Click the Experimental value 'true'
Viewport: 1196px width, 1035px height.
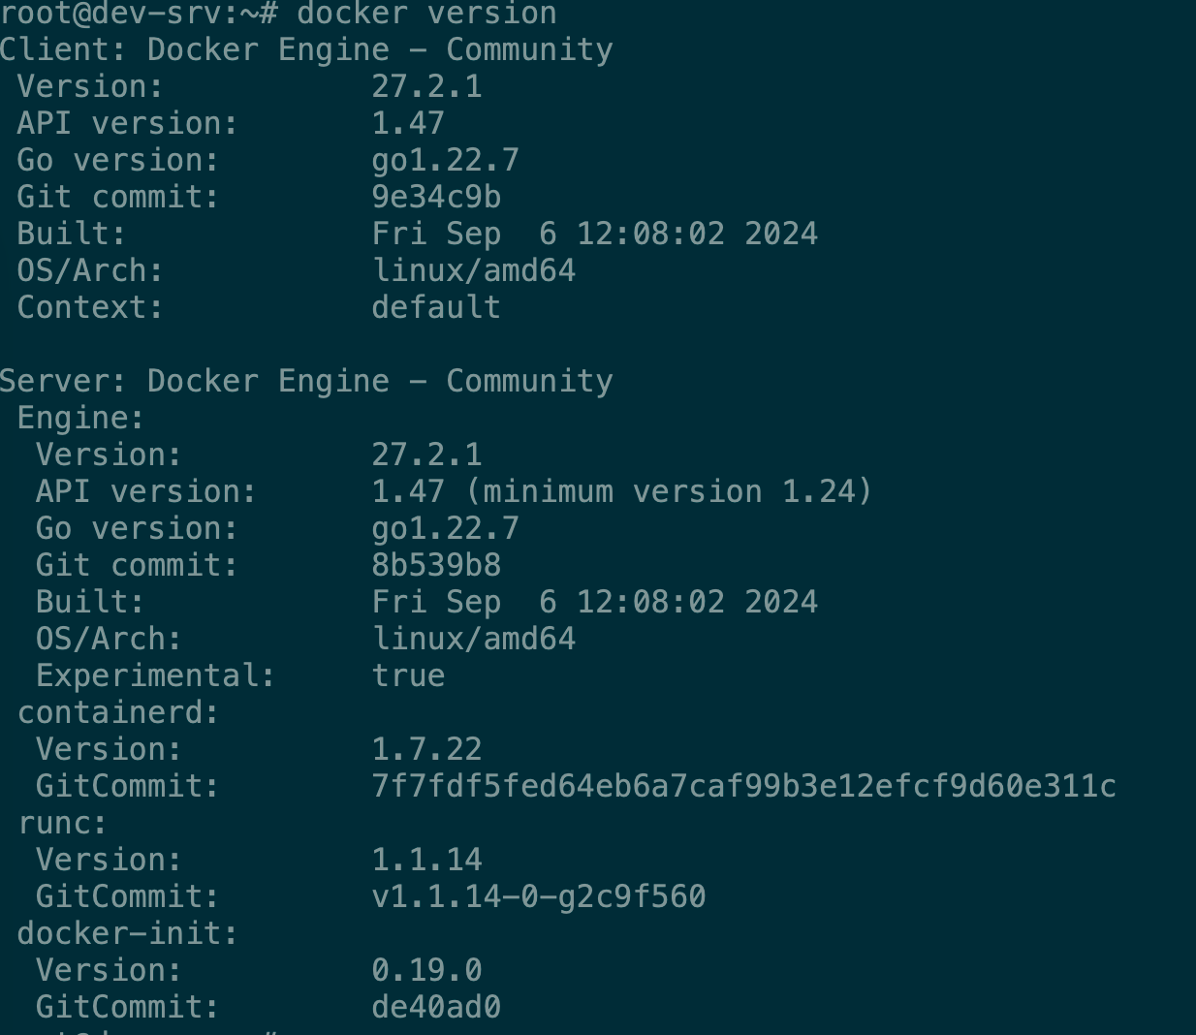408,675
